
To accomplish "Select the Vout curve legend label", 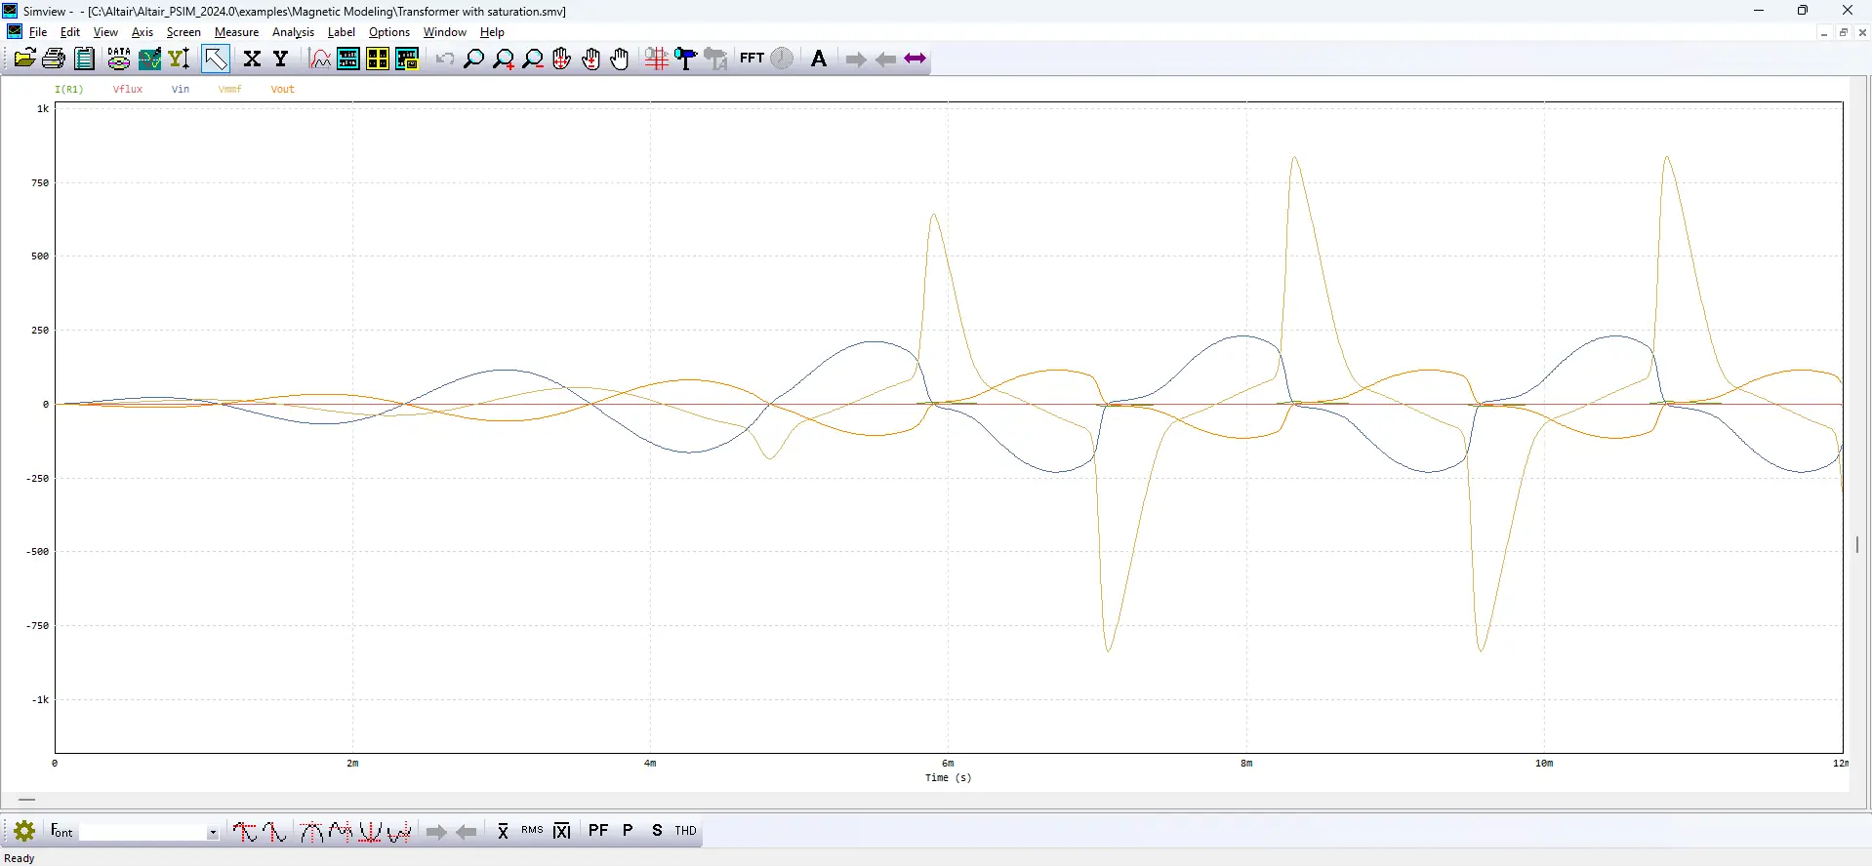I will pyautogui.click(x=283, y=89).
